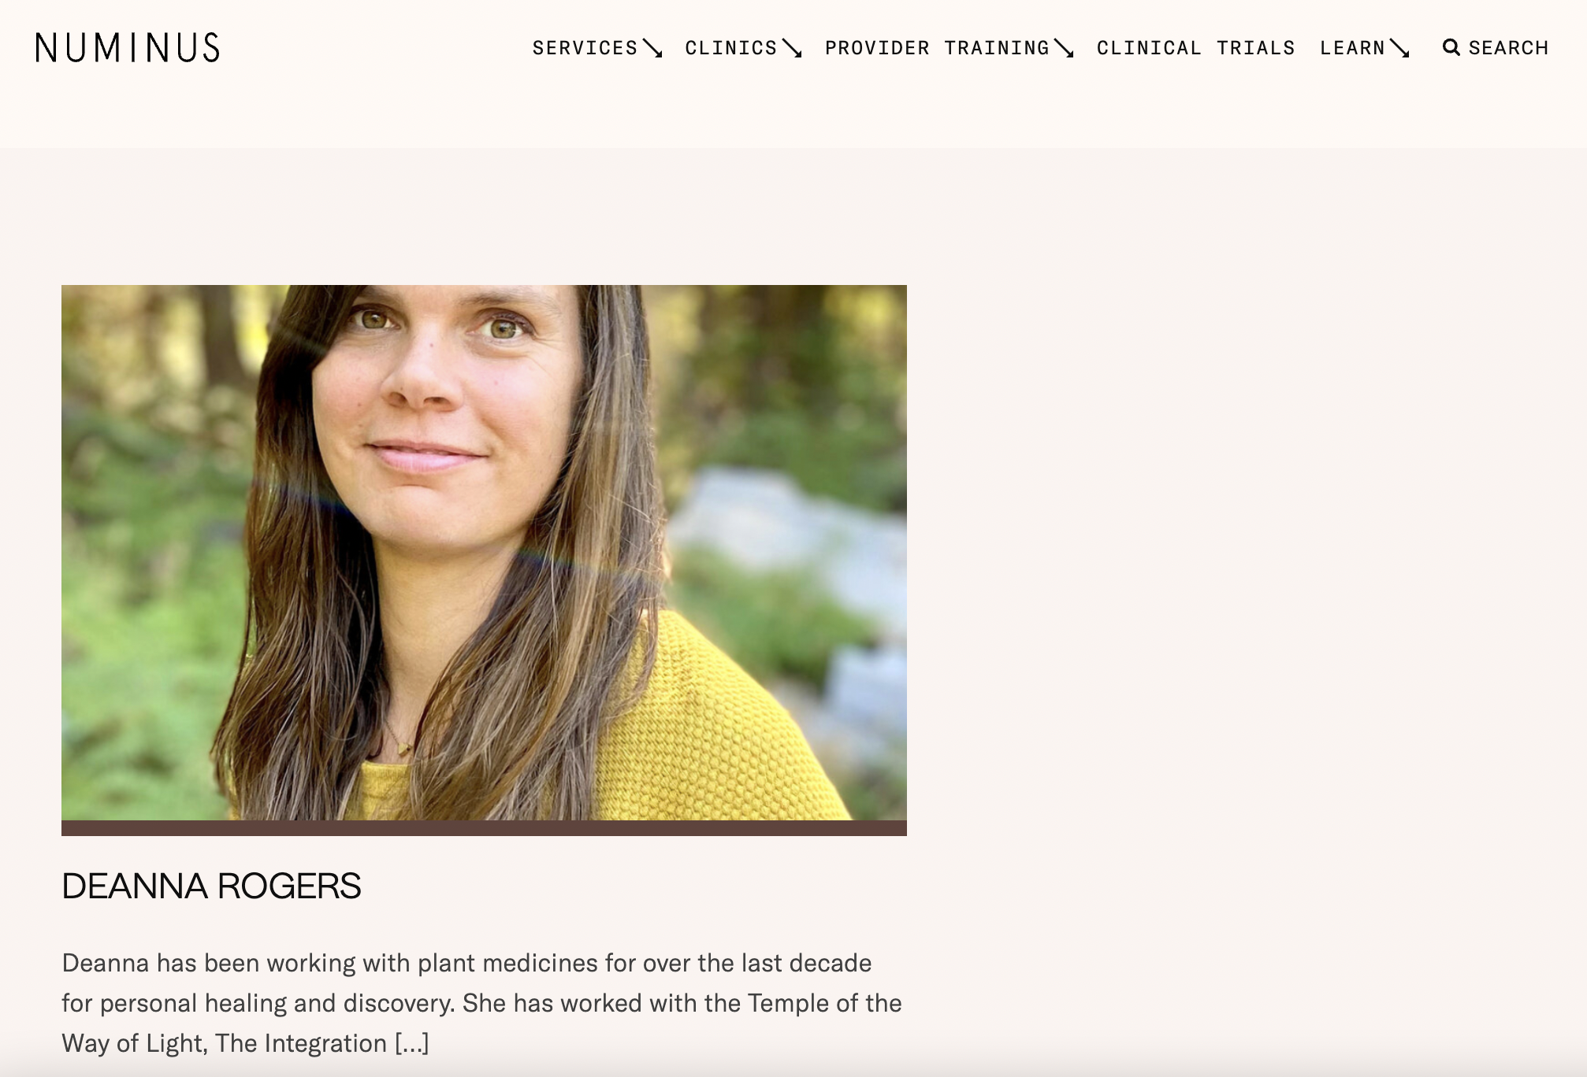Click the arrow icon beside Clinics
1587x1077 pixels.
coord(792,49)
